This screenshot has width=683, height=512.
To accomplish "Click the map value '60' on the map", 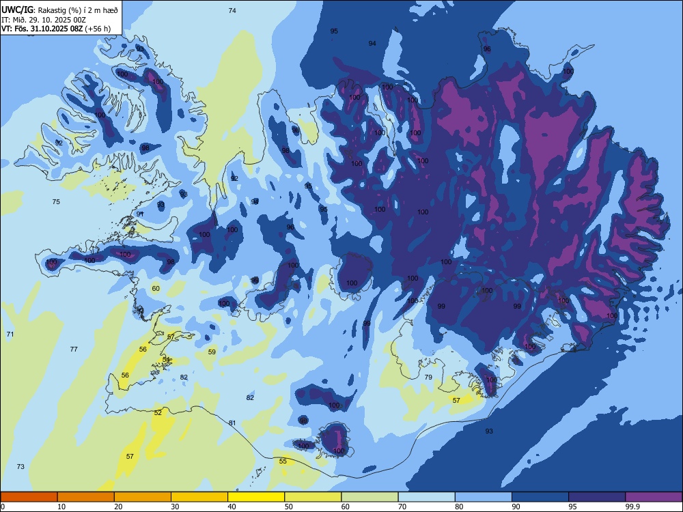I will [156, 288].
